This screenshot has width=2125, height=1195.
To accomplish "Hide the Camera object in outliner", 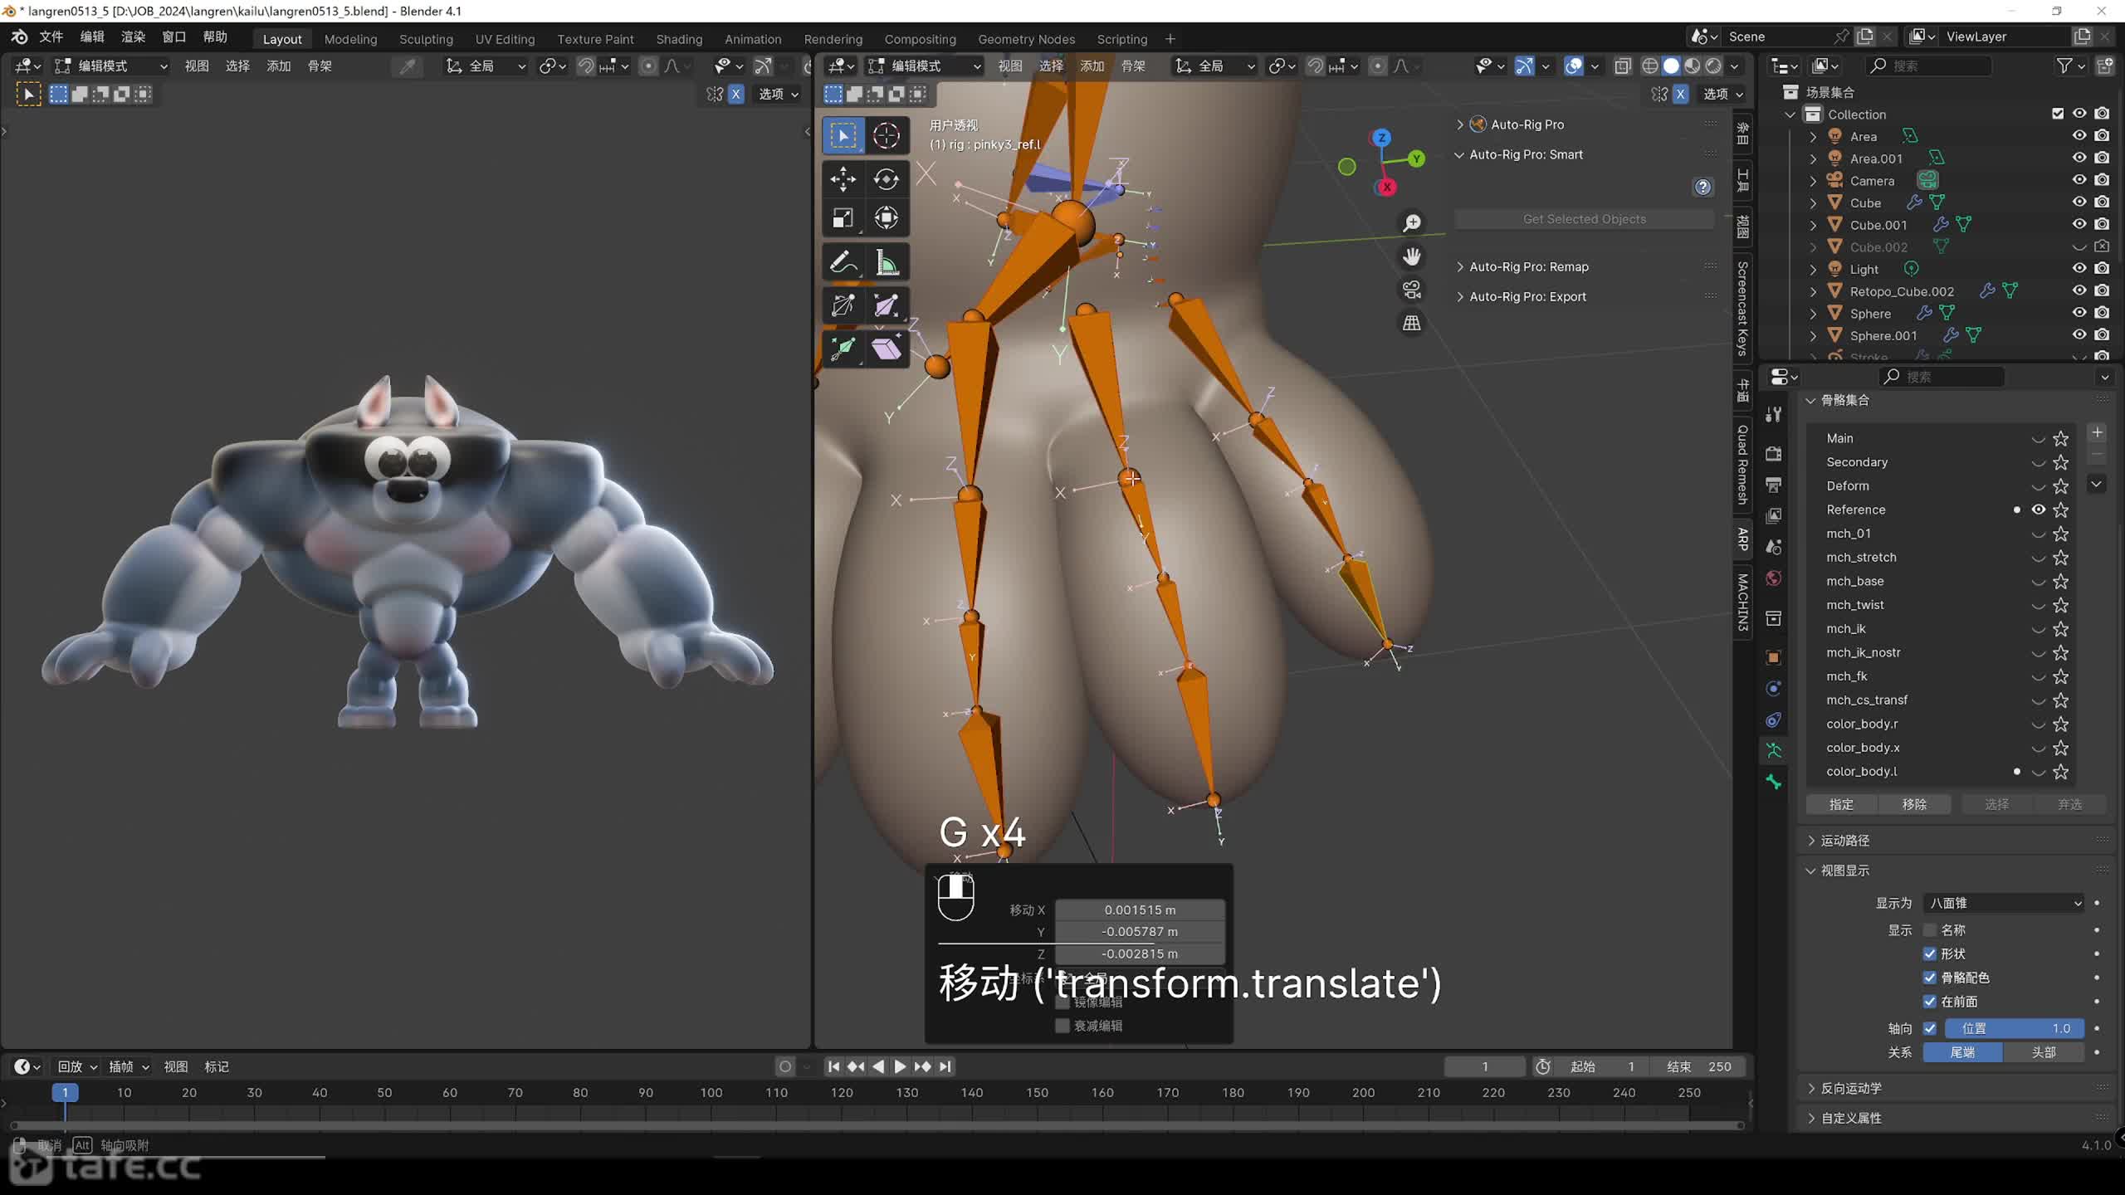I will pos(2079,180).
